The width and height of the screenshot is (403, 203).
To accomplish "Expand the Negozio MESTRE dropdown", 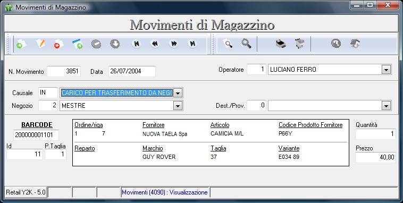I will (178, 105).
